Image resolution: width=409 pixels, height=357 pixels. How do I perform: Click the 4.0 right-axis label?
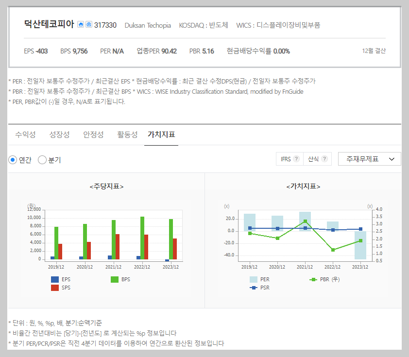coord(379,209)
